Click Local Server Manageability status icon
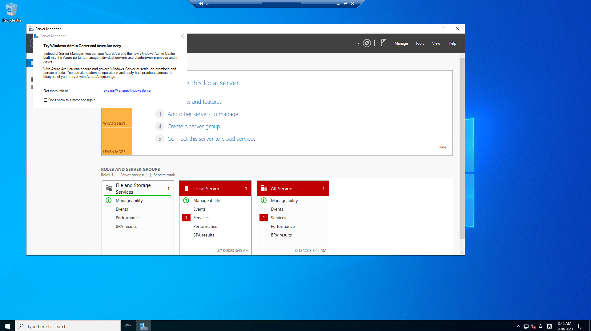 [x=186, y=200]
